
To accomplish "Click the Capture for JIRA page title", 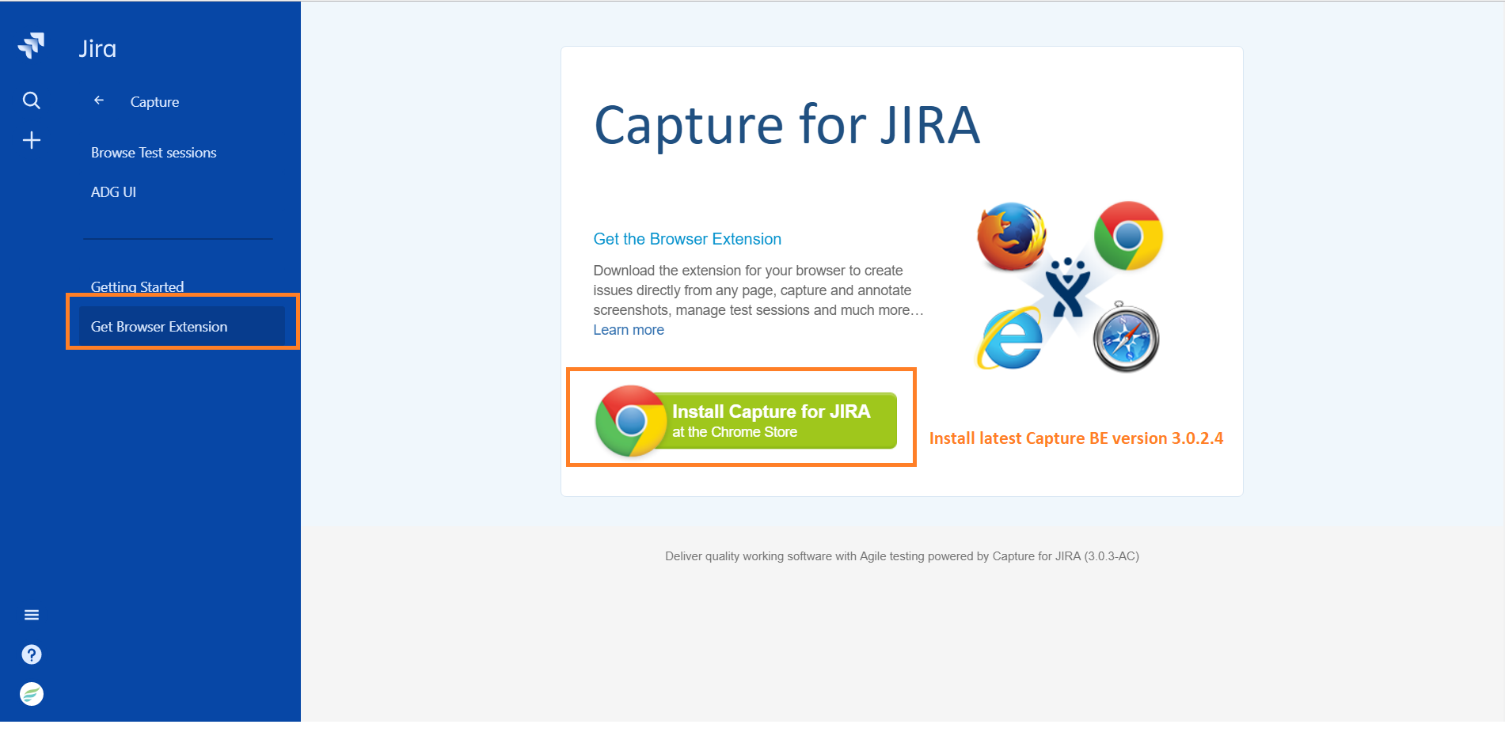I will [x=787, y=125].
